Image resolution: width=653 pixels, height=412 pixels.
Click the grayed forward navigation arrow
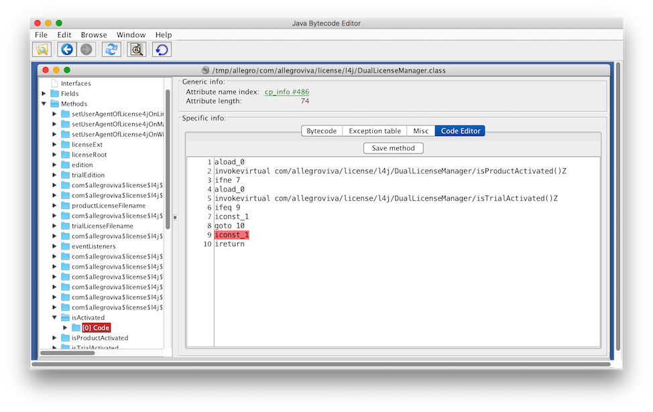pyautogui.click(x=86, y=50)
